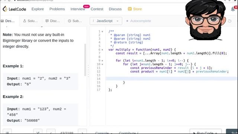Collapse the function fold at line 6
Screen dimensions: 238x134
tap(102, 50)
